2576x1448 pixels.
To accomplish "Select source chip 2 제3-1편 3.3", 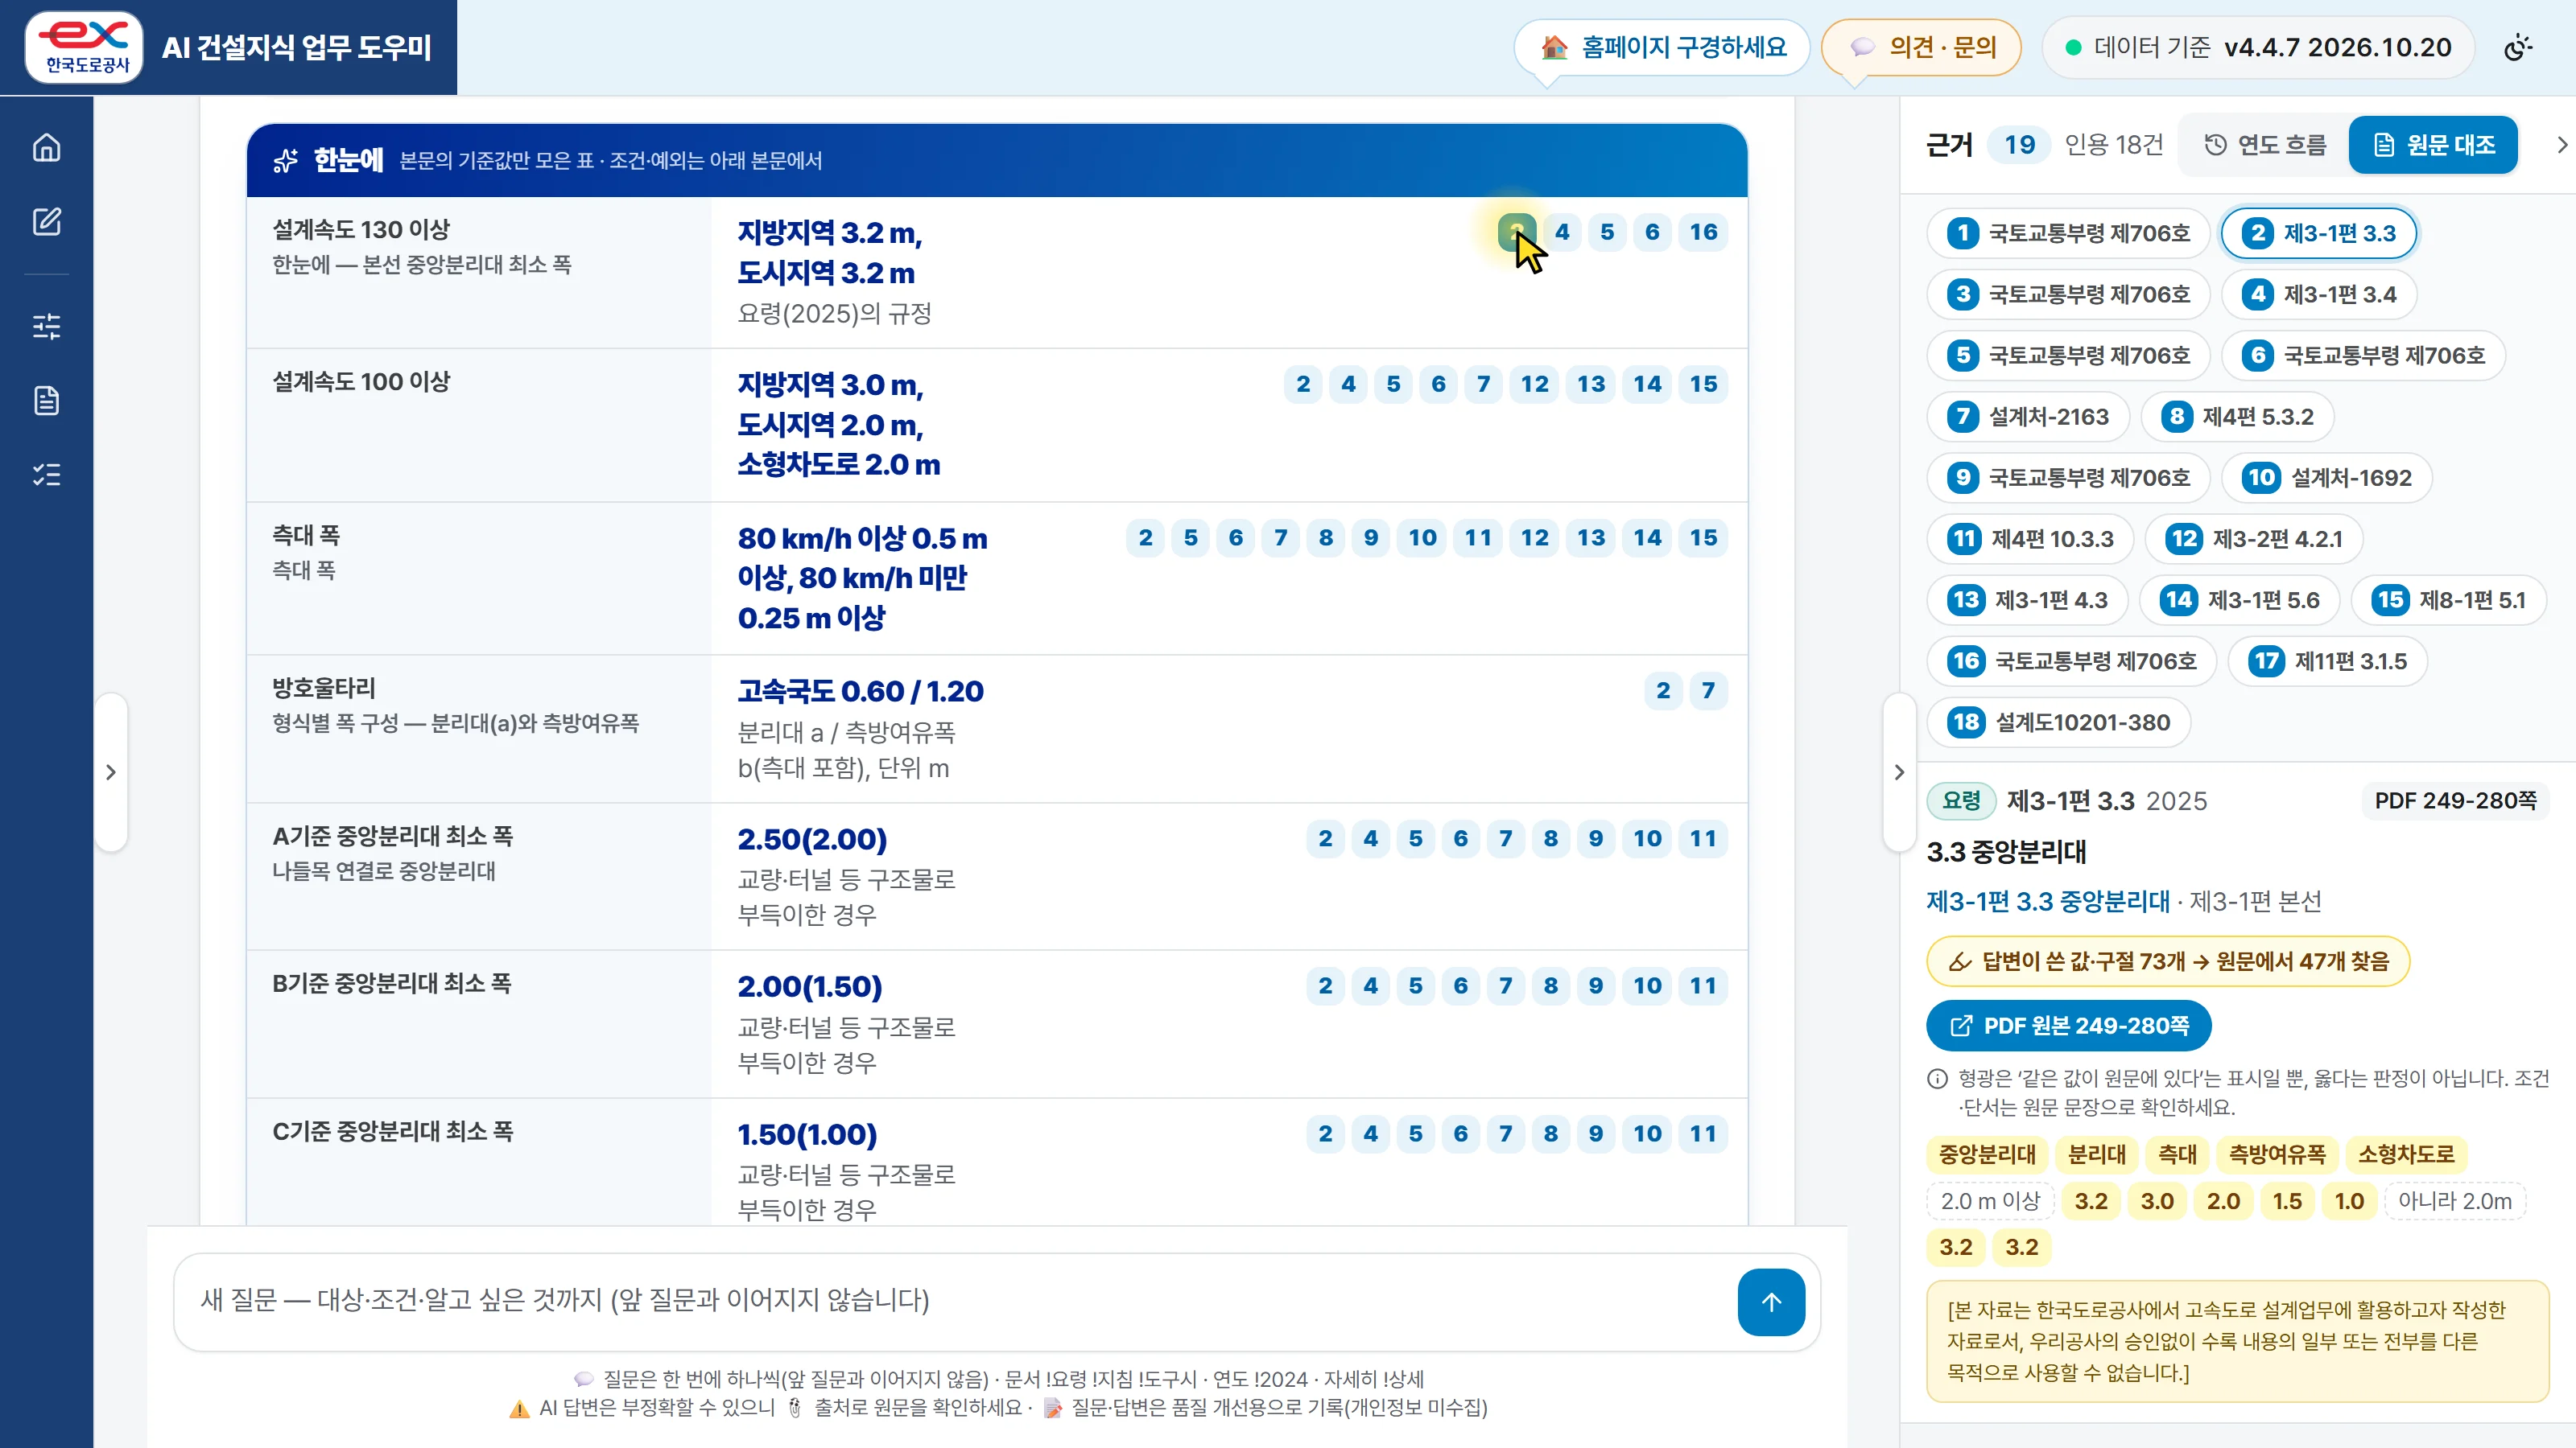I will pos(2319,232).
